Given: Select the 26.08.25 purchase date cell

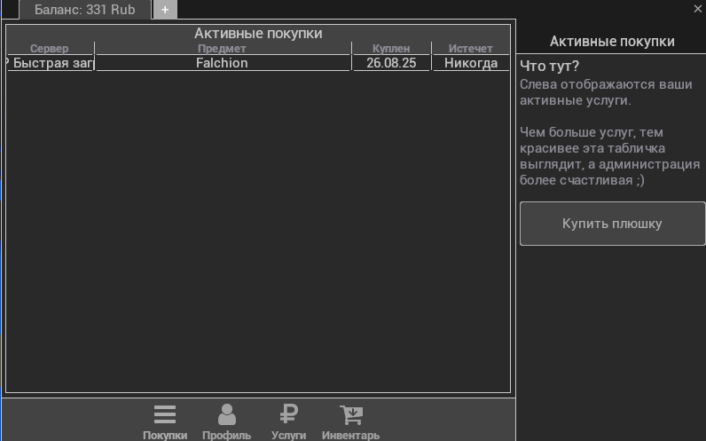Looking at the screenshot, I should pyautogui.click(x=391, y=63).
